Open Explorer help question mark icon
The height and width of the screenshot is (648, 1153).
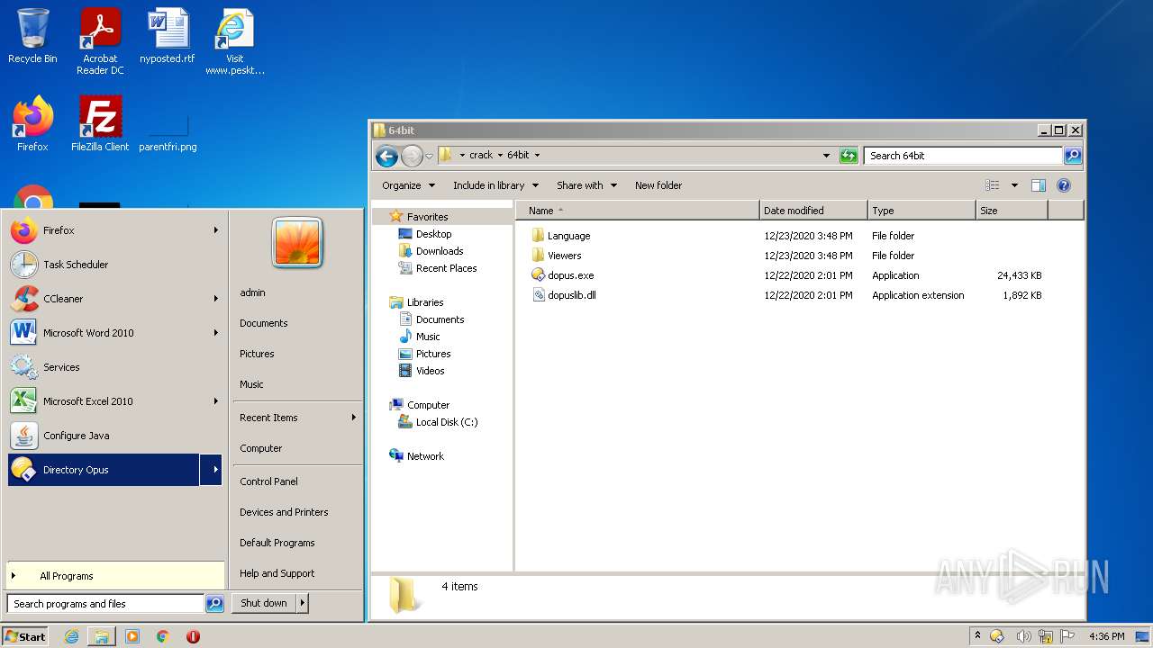tap(1064, 185)
